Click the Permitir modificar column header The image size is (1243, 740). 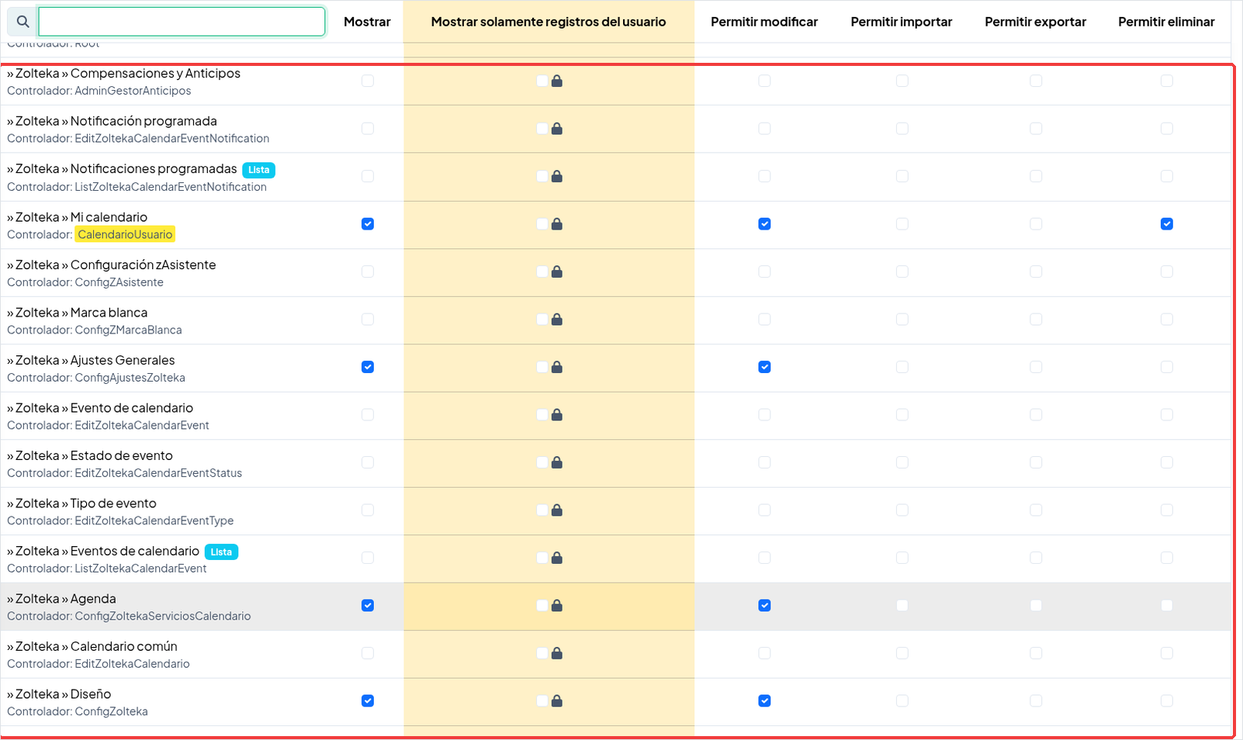tap(764, 22)
